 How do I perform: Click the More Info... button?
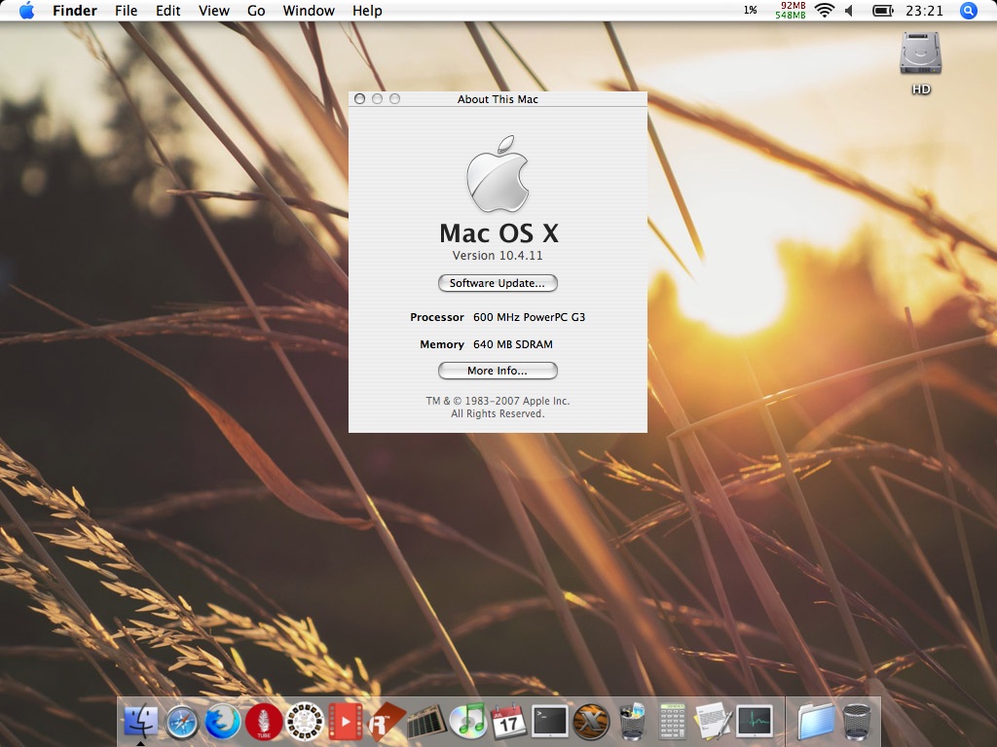(x=498, y=371)
